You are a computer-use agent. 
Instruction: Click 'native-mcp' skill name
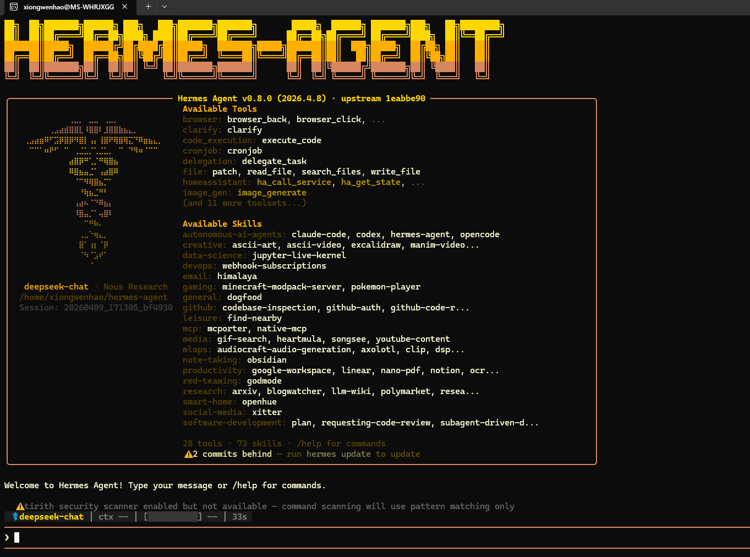(x=282, y=329)
